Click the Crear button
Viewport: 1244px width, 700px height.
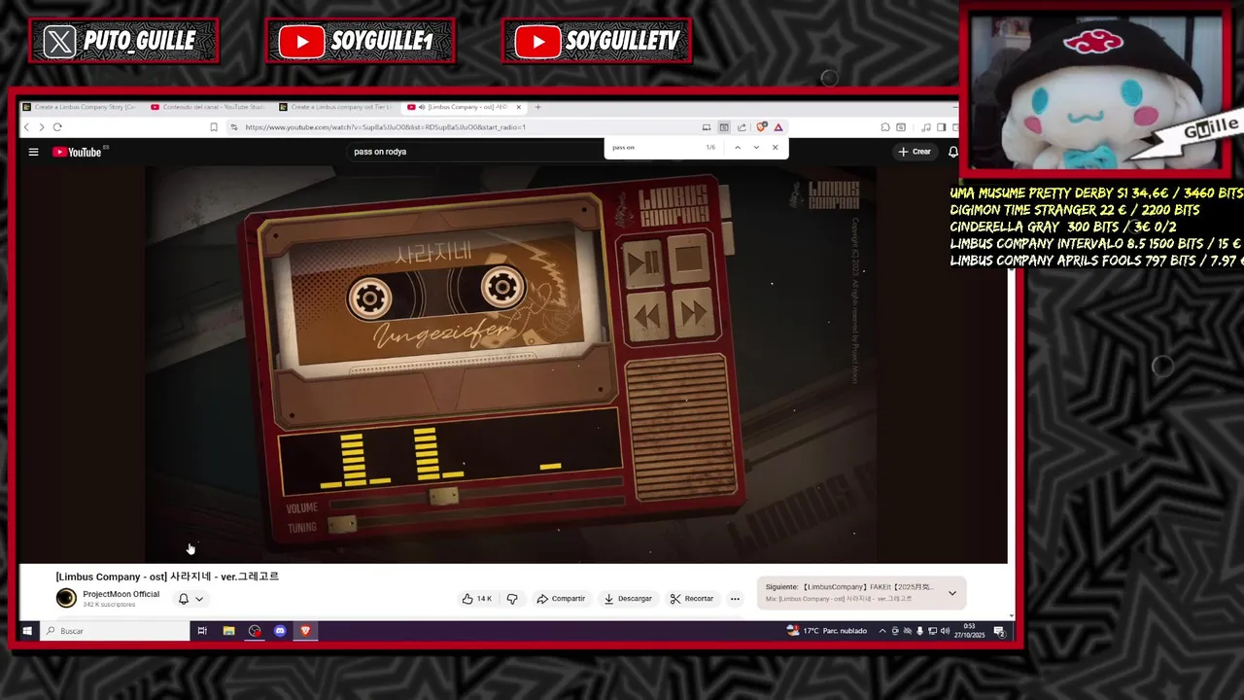click(x=915, y=152)
